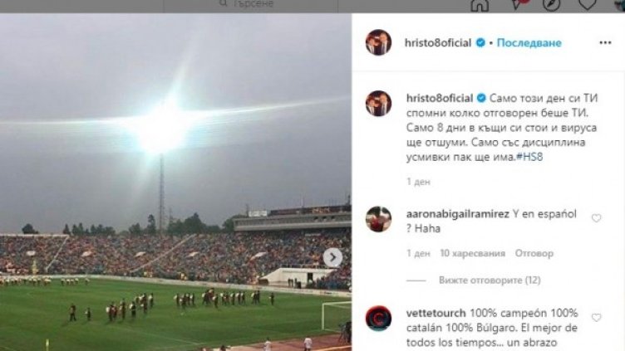The height and width of the screenshot is (351, 625).
Task: Like the aaronabigailramirez comment
Action: (x=596, y=218)
